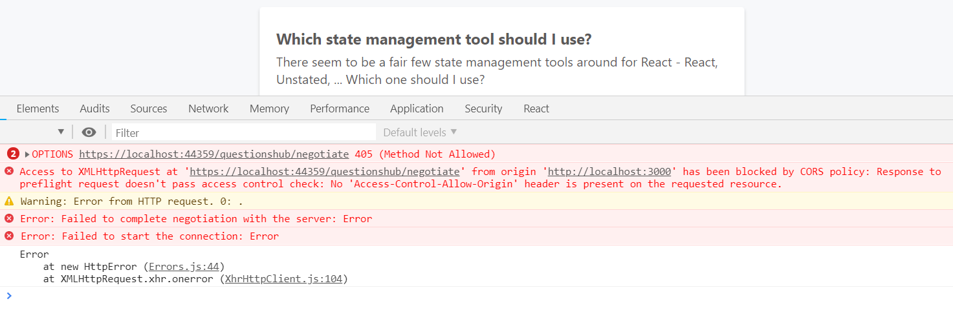The image size is (953, 310).
Task: Open the Default levels dropdown
Action: [x=420, y=132]
